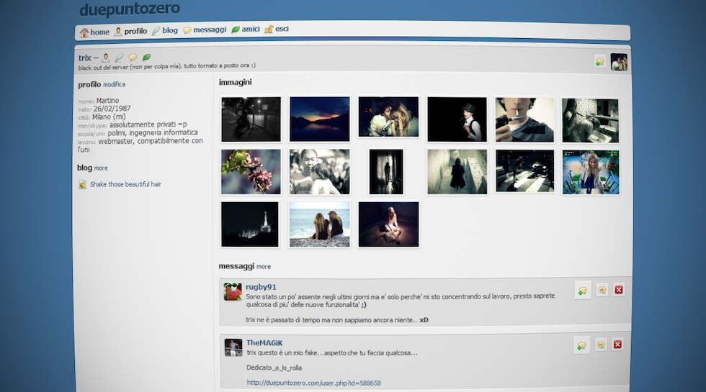706x392 pixels.
Task: Delete rugby91's message with red X
Action: [618, 290]
